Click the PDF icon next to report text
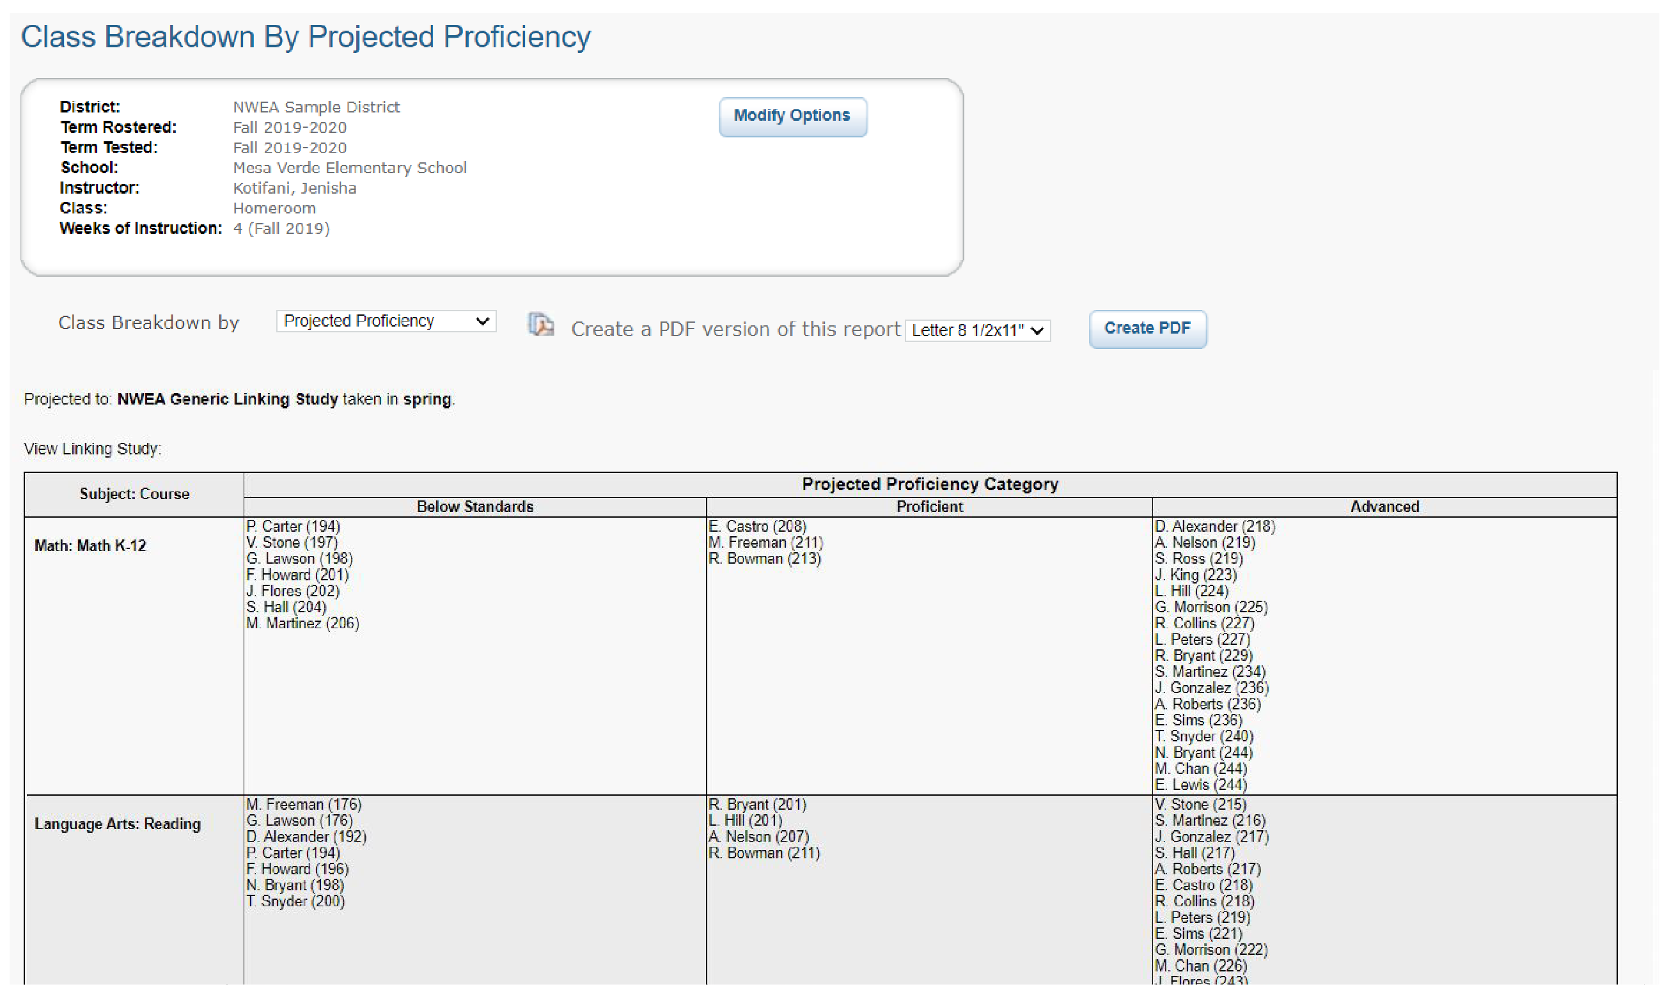Image resolution: width=1669 pixels, height=997 pixels. click(542, 327)
